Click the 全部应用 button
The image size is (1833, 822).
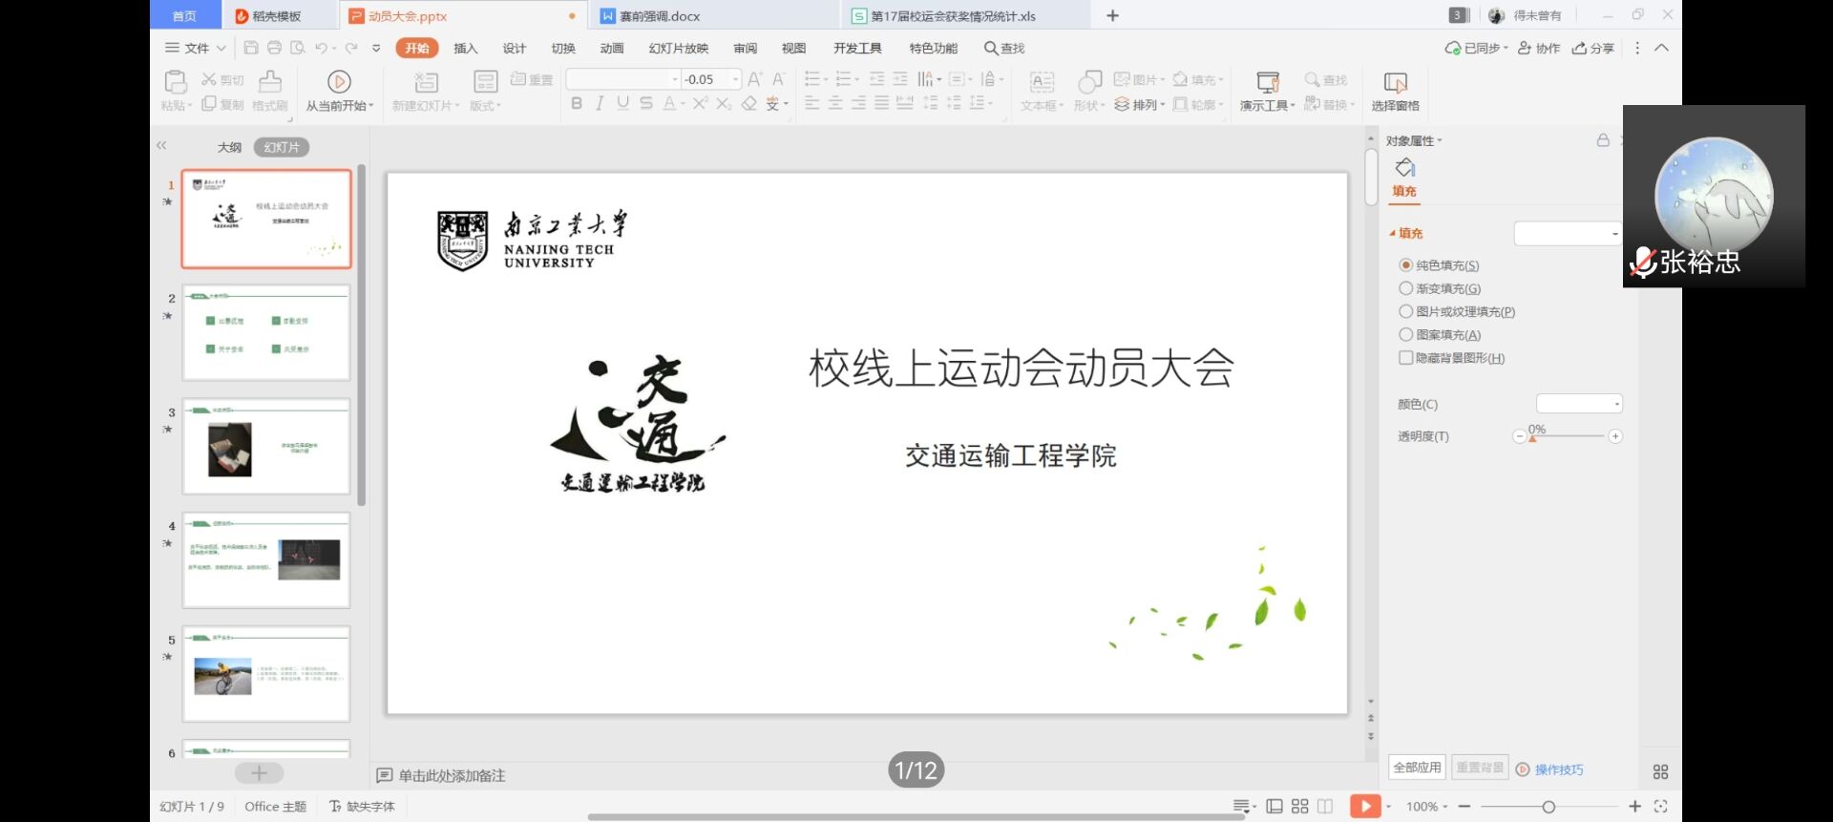click(1417, 768)
